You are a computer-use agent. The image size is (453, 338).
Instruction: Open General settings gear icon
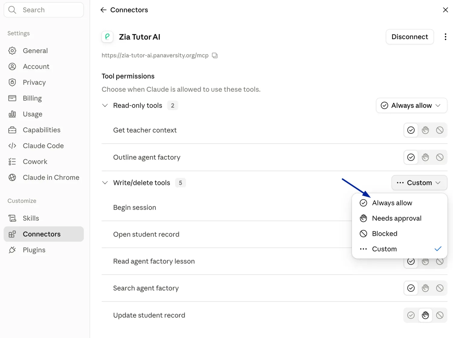coord(12,51)
